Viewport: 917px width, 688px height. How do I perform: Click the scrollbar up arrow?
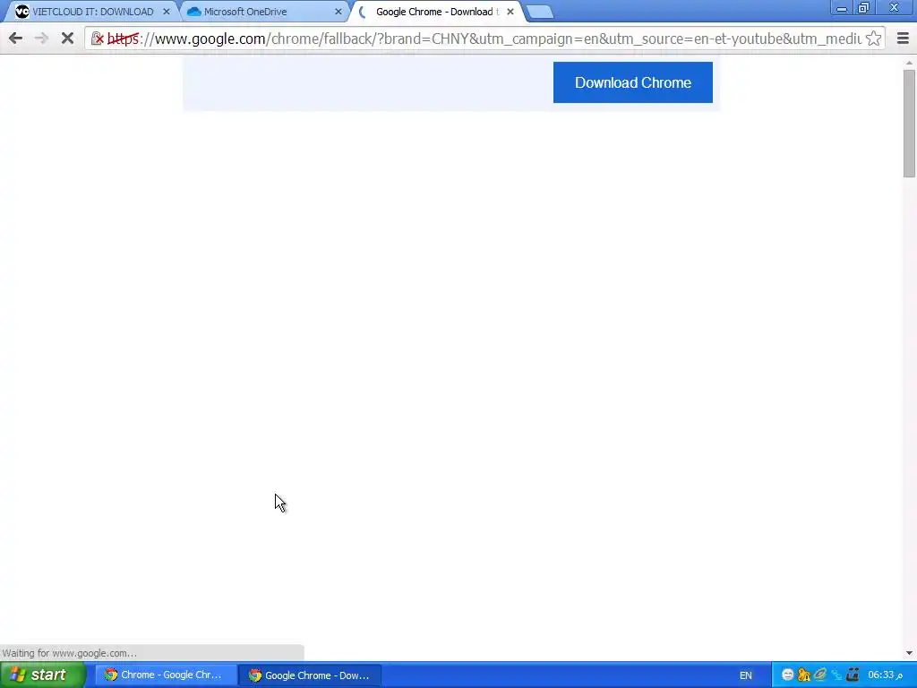(x=909, y=64)
